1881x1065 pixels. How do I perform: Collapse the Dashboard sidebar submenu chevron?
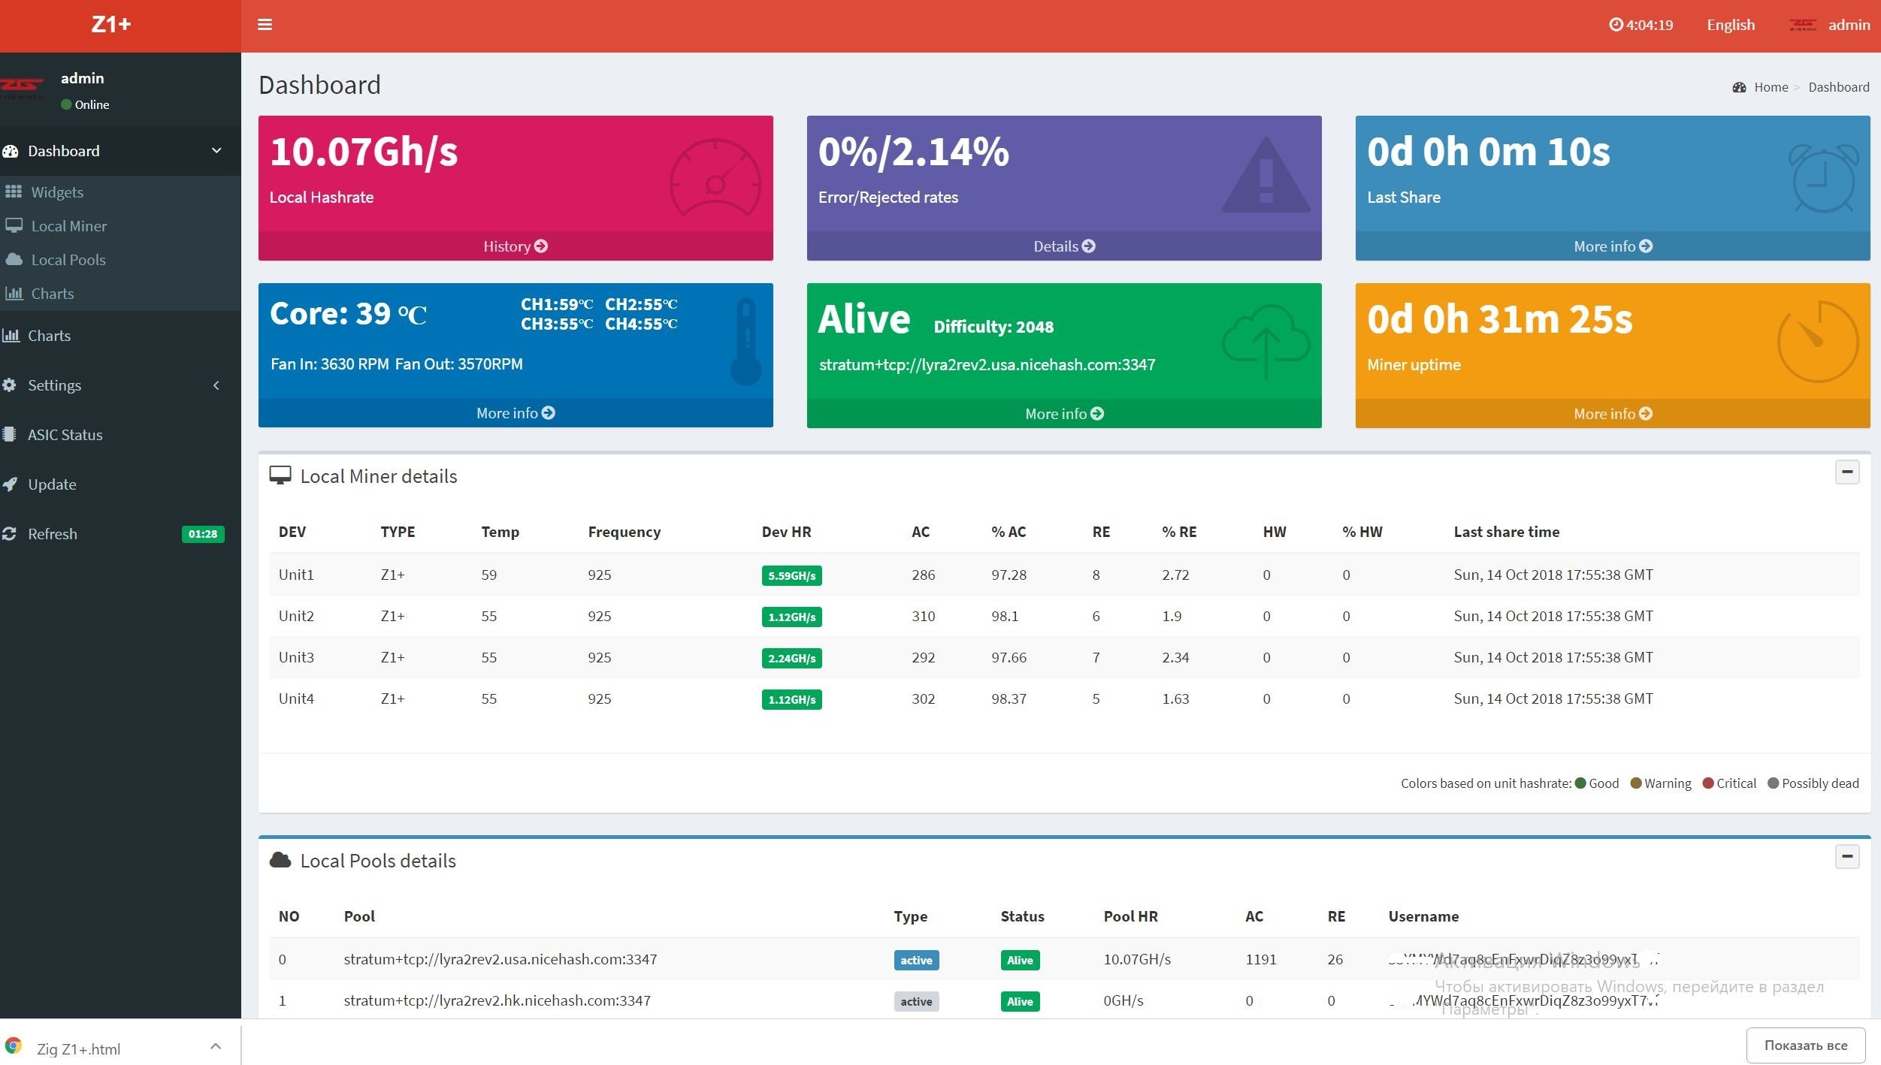(x=216, y=150)
